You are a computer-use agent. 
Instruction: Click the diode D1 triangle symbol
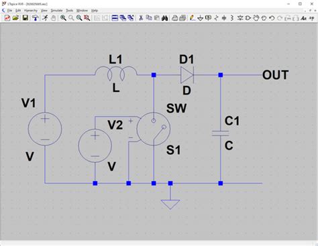click(x=187, y=75)
